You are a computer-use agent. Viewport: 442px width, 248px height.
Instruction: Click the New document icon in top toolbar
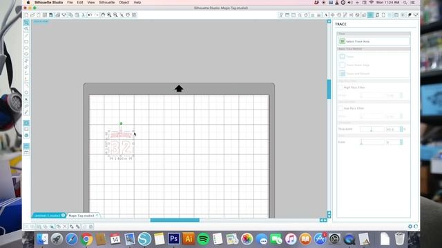pos(26,15)
